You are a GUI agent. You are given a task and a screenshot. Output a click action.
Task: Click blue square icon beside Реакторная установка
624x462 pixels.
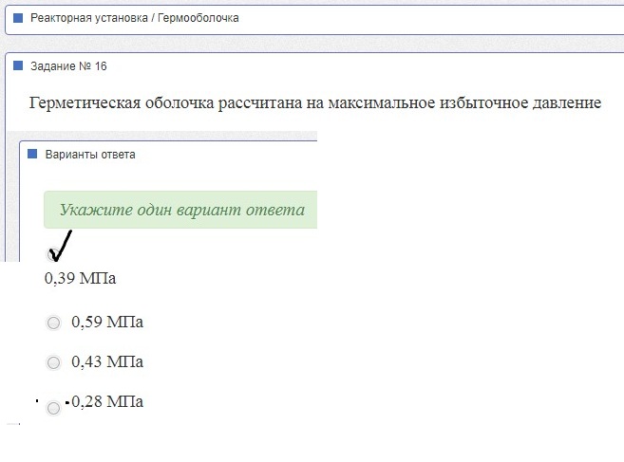18,18
